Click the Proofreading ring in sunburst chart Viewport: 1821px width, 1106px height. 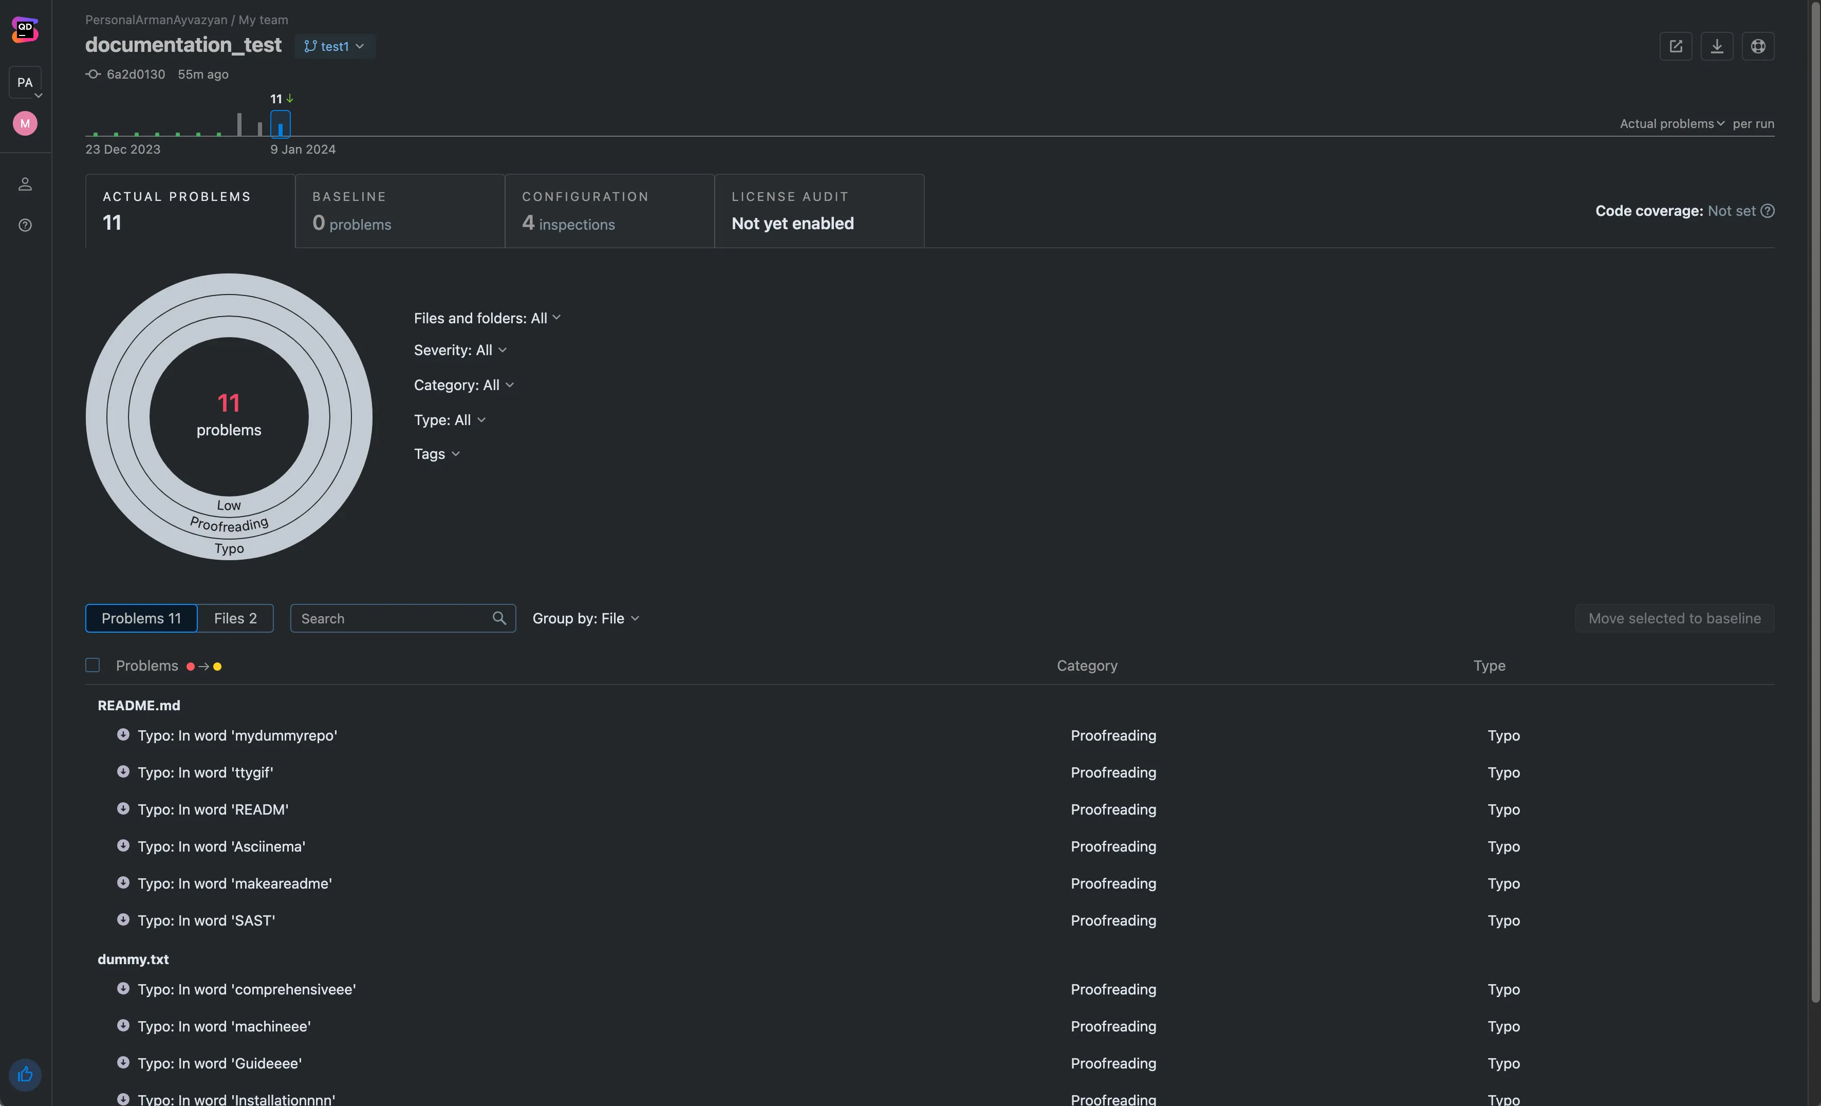[x=229, y=524]
